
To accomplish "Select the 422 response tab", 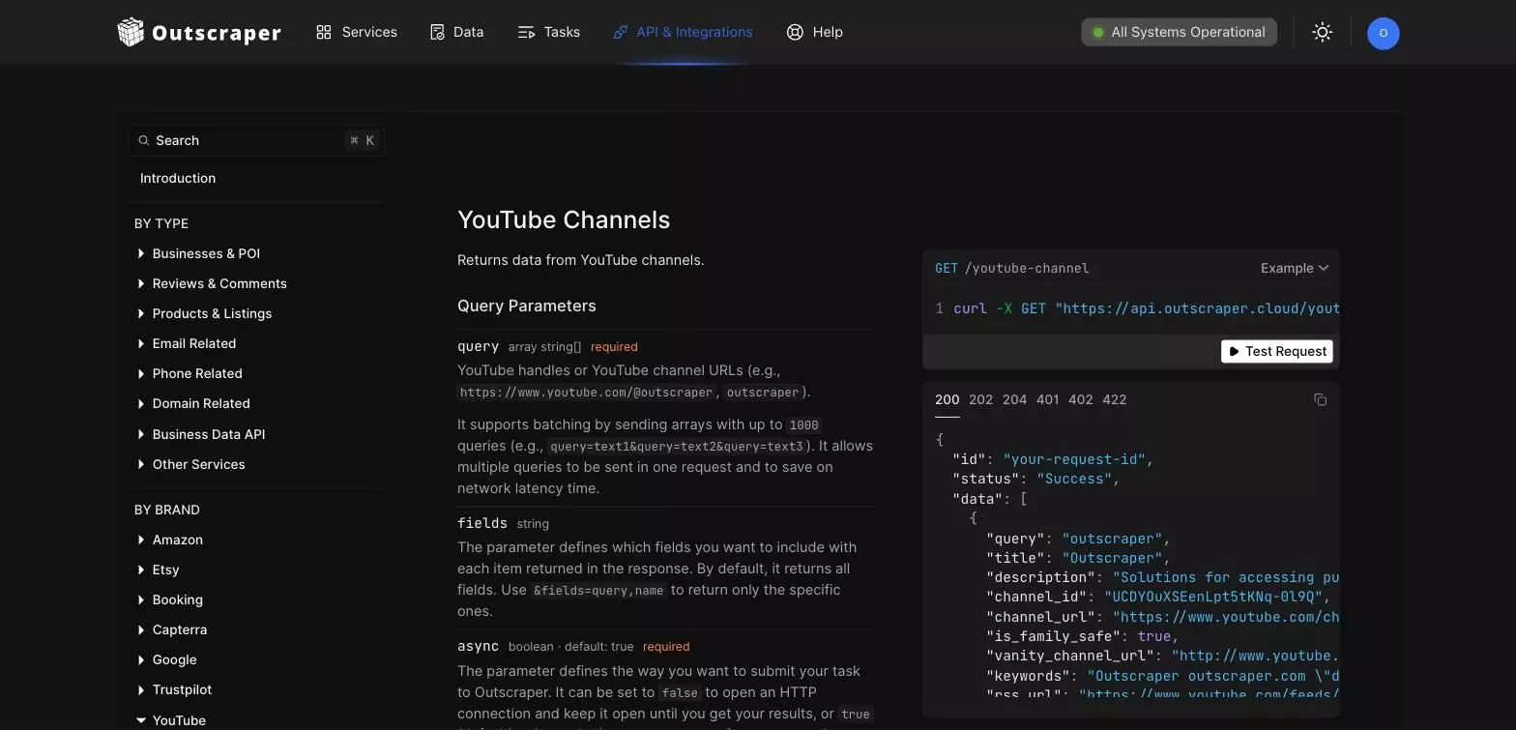I will [x=1114, y=399].
